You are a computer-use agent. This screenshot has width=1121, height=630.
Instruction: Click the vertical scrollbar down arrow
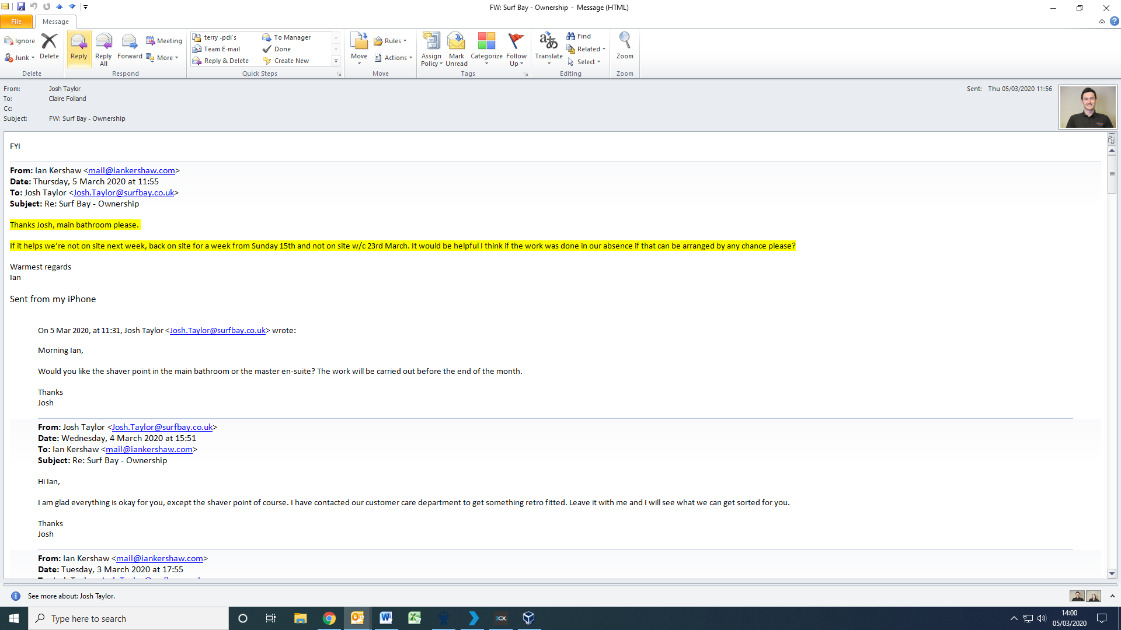click(1112, 573)
